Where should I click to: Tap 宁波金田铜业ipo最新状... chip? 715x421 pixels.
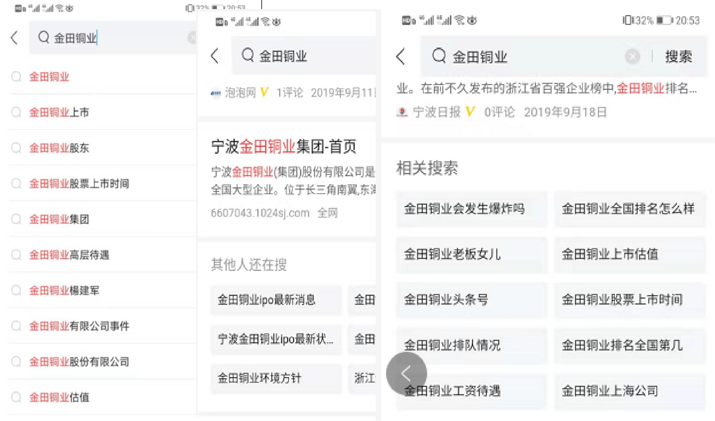point(276,339)
